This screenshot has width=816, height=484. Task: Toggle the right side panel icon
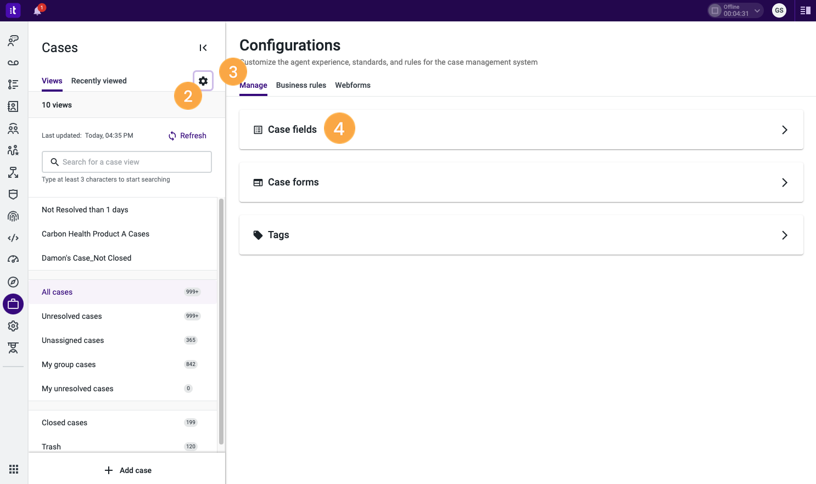tap(806, 10)
